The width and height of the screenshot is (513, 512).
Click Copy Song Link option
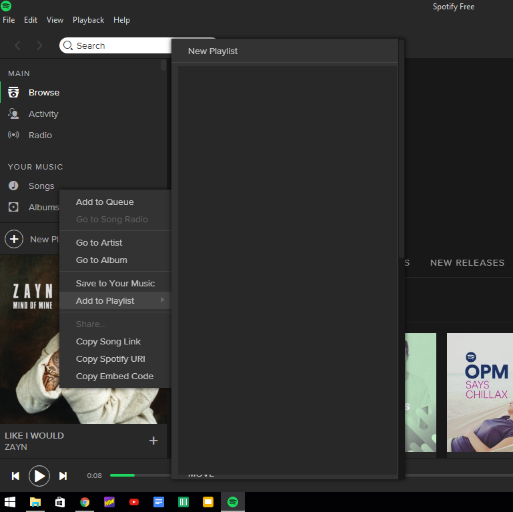click(108, 342)
